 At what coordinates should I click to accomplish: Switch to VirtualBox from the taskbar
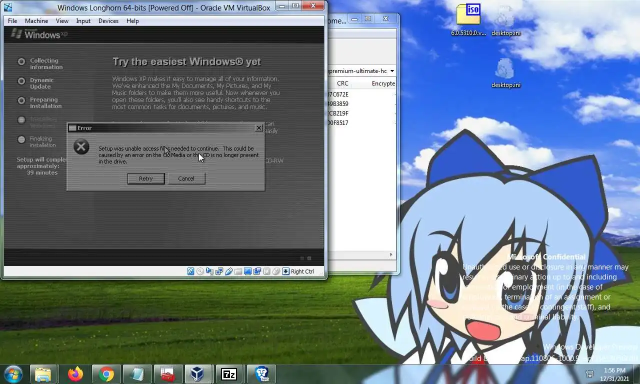coord(198,374)
